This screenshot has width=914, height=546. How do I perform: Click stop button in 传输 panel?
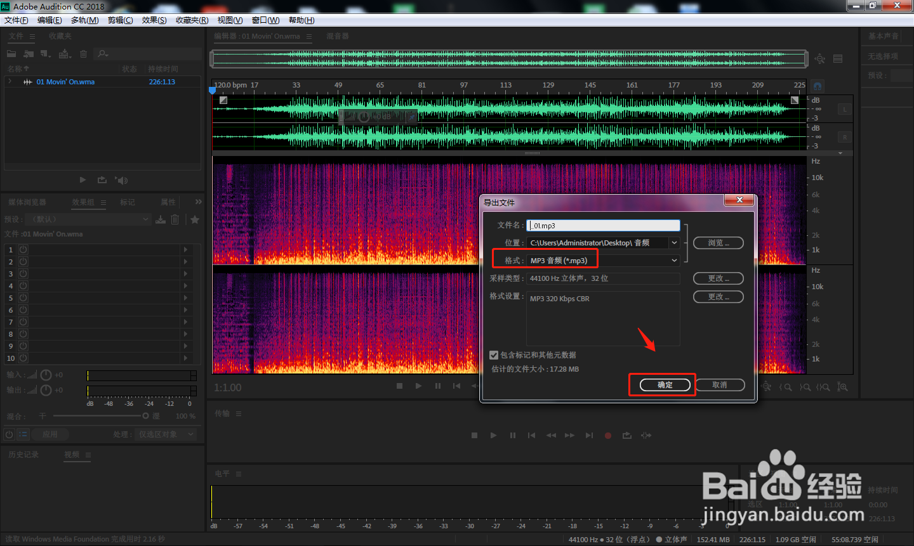point(474,435)
